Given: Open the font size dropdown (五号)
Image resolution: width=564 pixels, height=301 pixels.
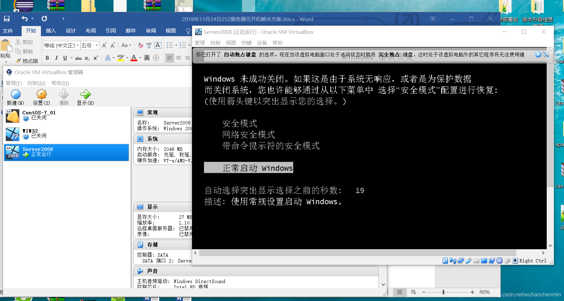Looking at the screenshot, I should (x=97, y=45).
